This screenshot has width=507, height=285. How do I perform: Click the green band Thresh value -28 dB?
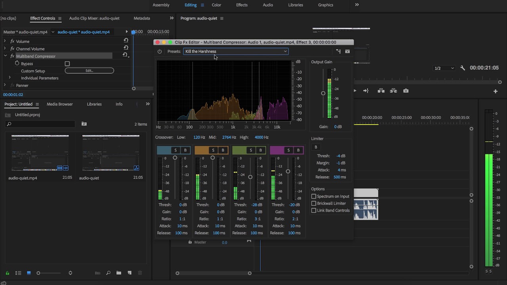tap(257, 205)
